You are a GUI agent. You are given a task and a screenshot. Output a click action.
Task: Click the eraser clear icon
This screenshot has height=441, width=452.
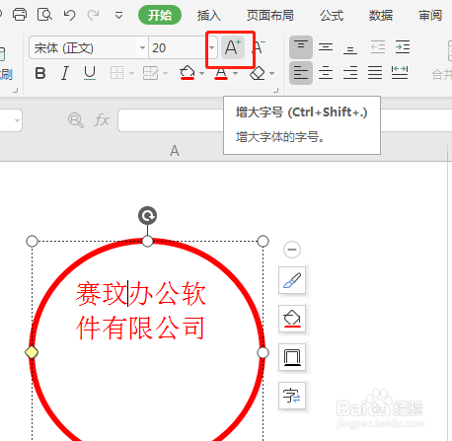coord(258,73)
